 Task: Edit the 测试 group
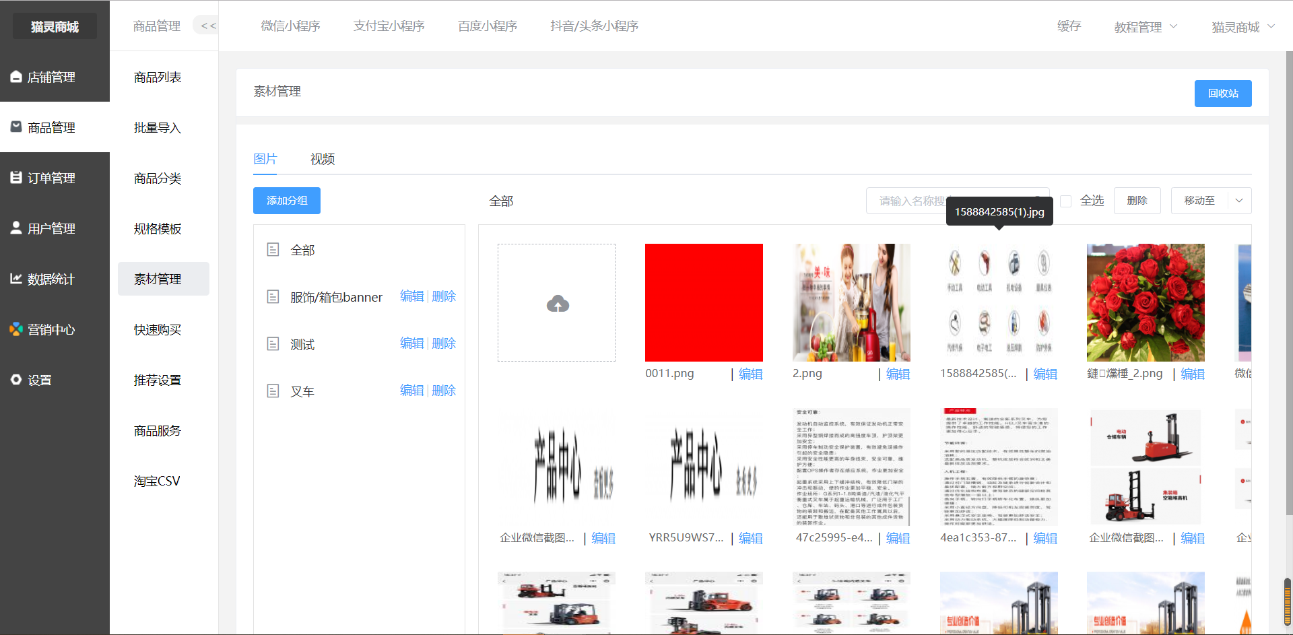(412, 343)
